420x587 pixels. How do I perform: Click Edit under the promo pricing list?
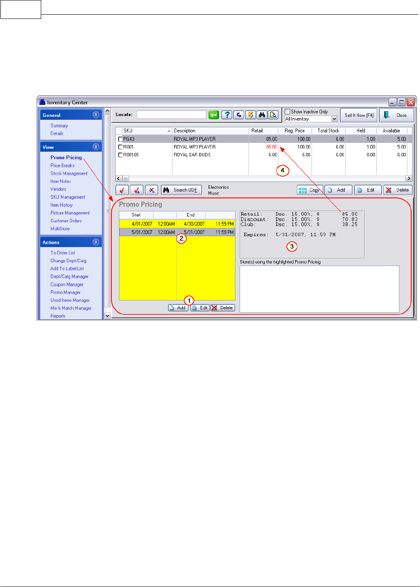[200, 308]
